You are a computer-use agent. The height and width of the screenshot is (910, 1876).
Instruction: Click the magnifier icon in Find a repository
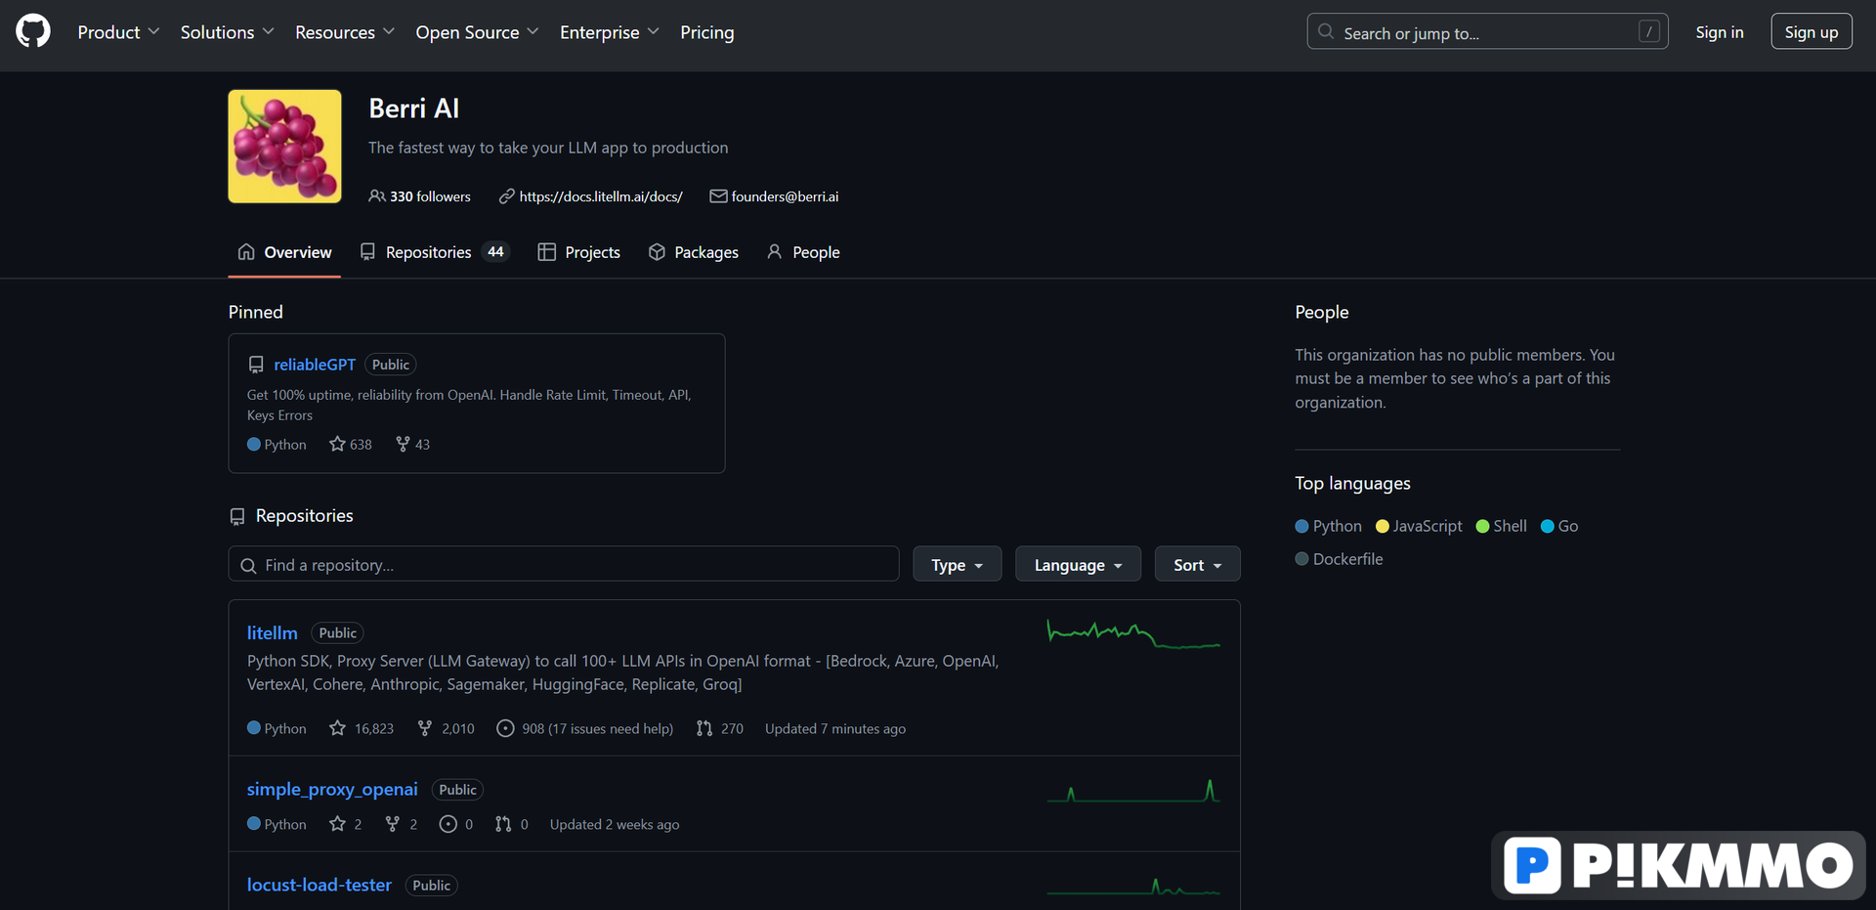click(x=248, y=566)
